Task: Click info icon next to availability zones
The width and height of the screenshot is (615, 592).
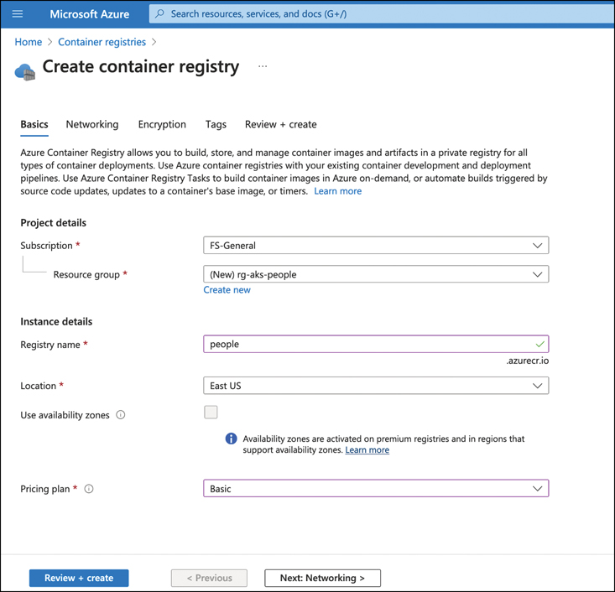Action: (121, 415)
